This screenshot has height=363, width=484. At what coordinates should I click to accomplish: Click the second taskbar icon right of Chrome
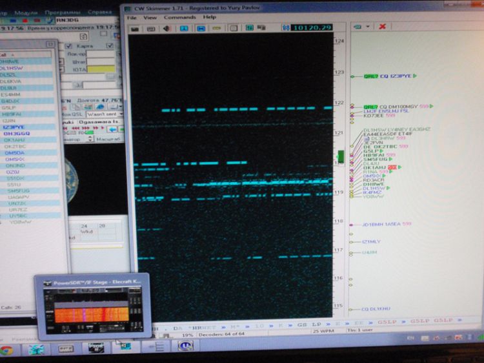[x=36, y=350]
